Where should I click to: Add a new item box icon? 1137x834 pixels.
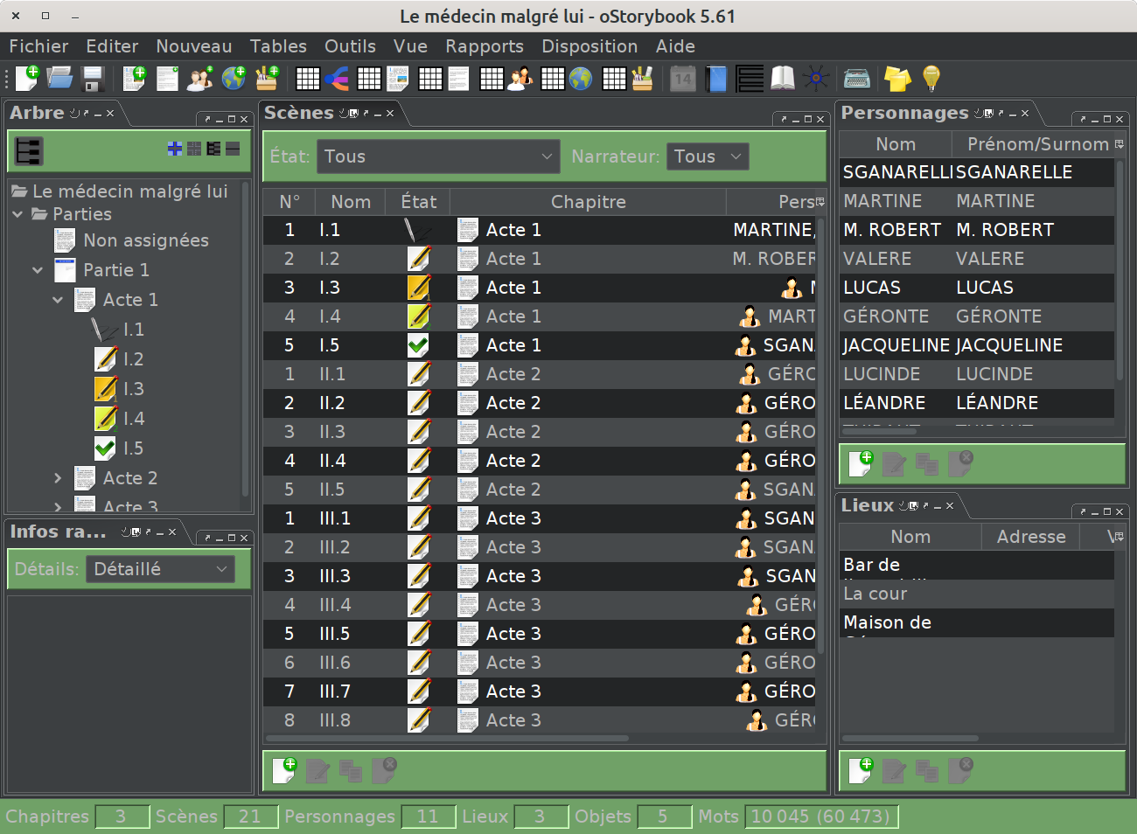pyautogui.click(x=267, y=79)
